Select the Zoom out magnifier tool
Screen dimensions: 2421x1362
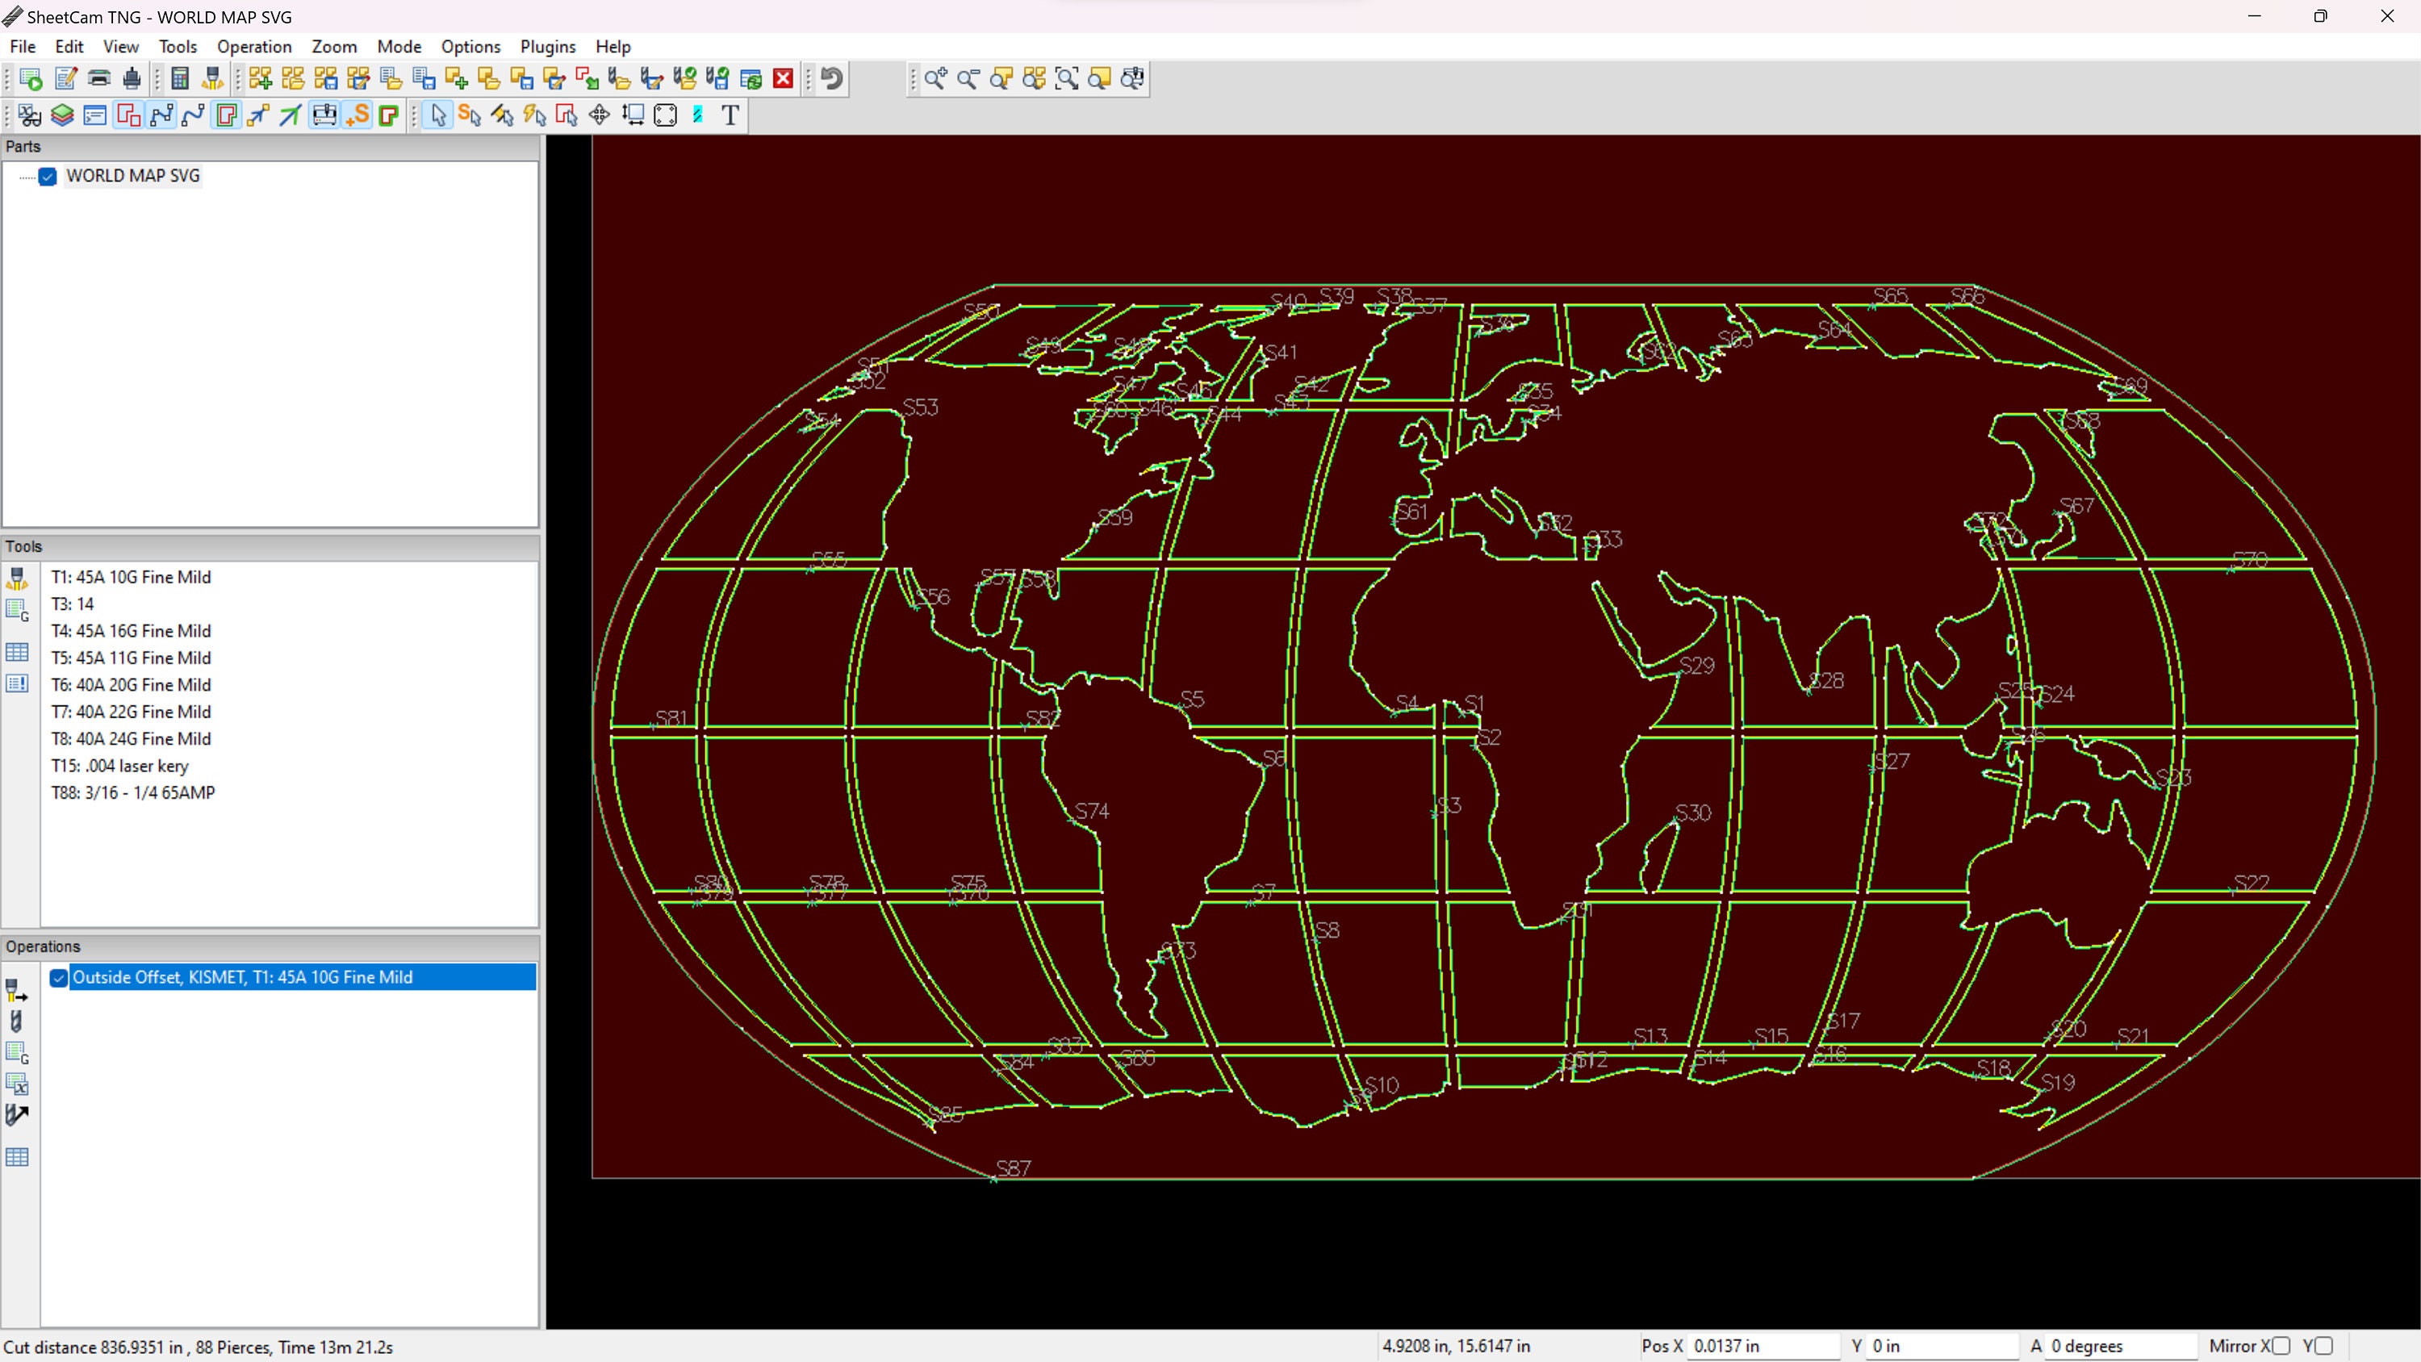pyautogui.click(x=968, y=79)
